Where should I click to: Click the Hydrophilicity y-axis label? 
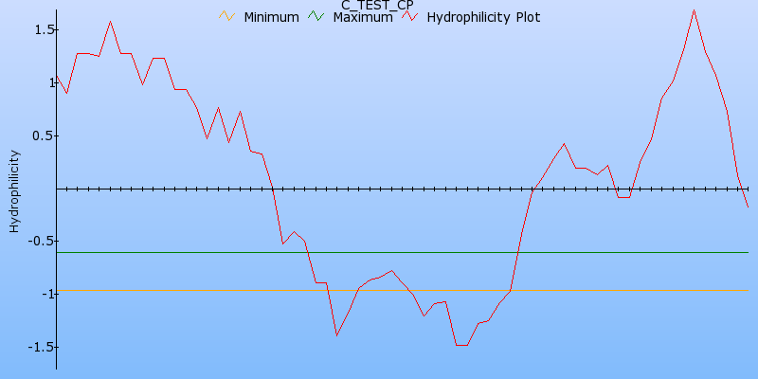point(13,189)
